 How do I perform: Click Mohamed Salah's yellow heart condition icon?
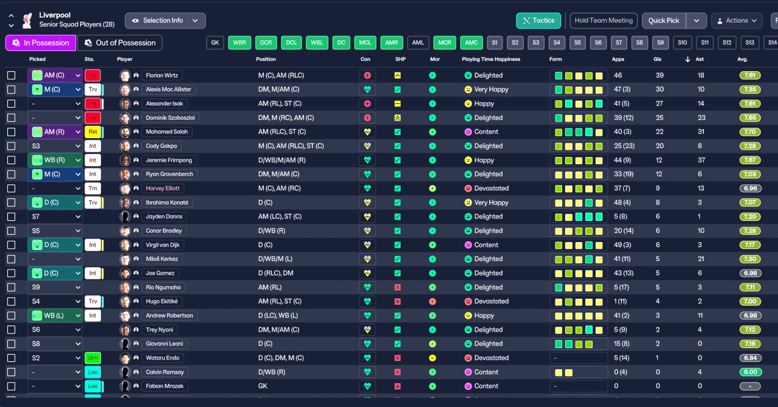(367, 132)
